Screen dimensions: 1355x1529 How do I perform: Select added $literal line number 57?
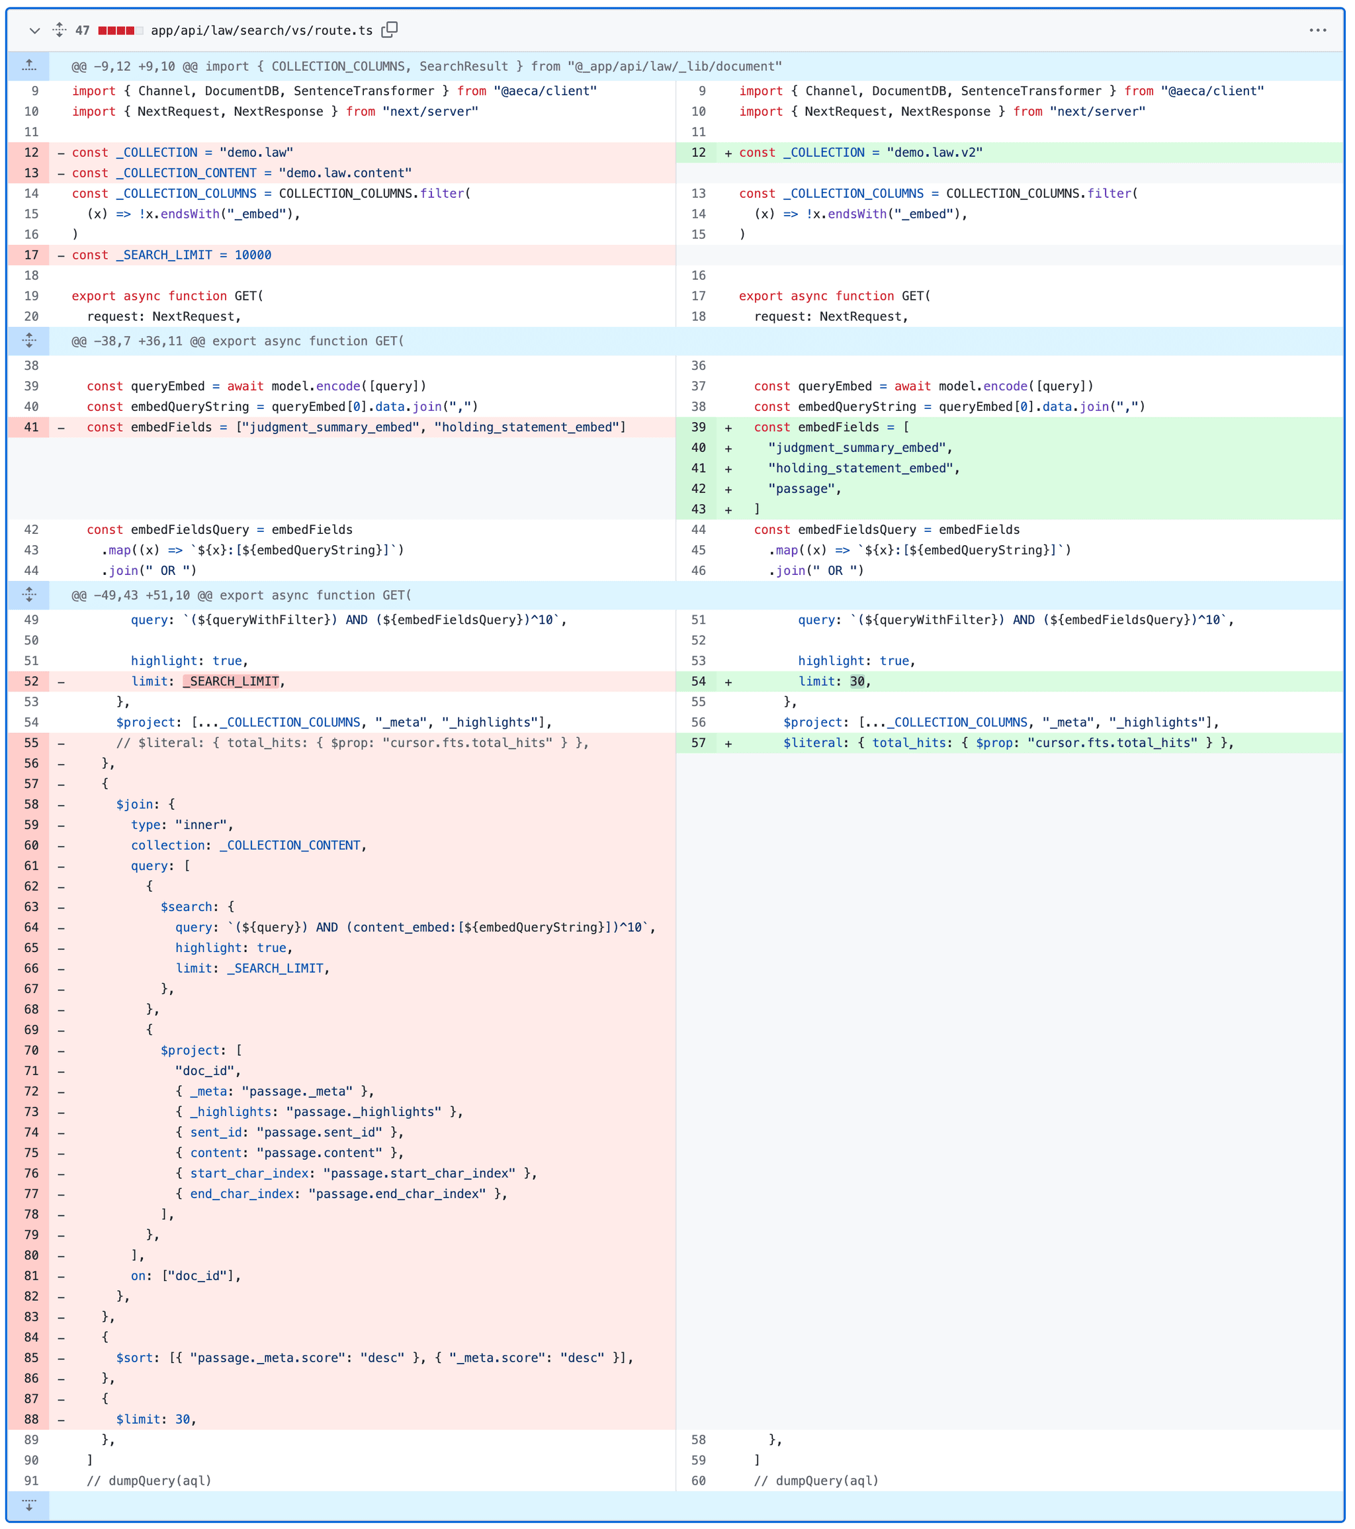(x=698, y=744)
